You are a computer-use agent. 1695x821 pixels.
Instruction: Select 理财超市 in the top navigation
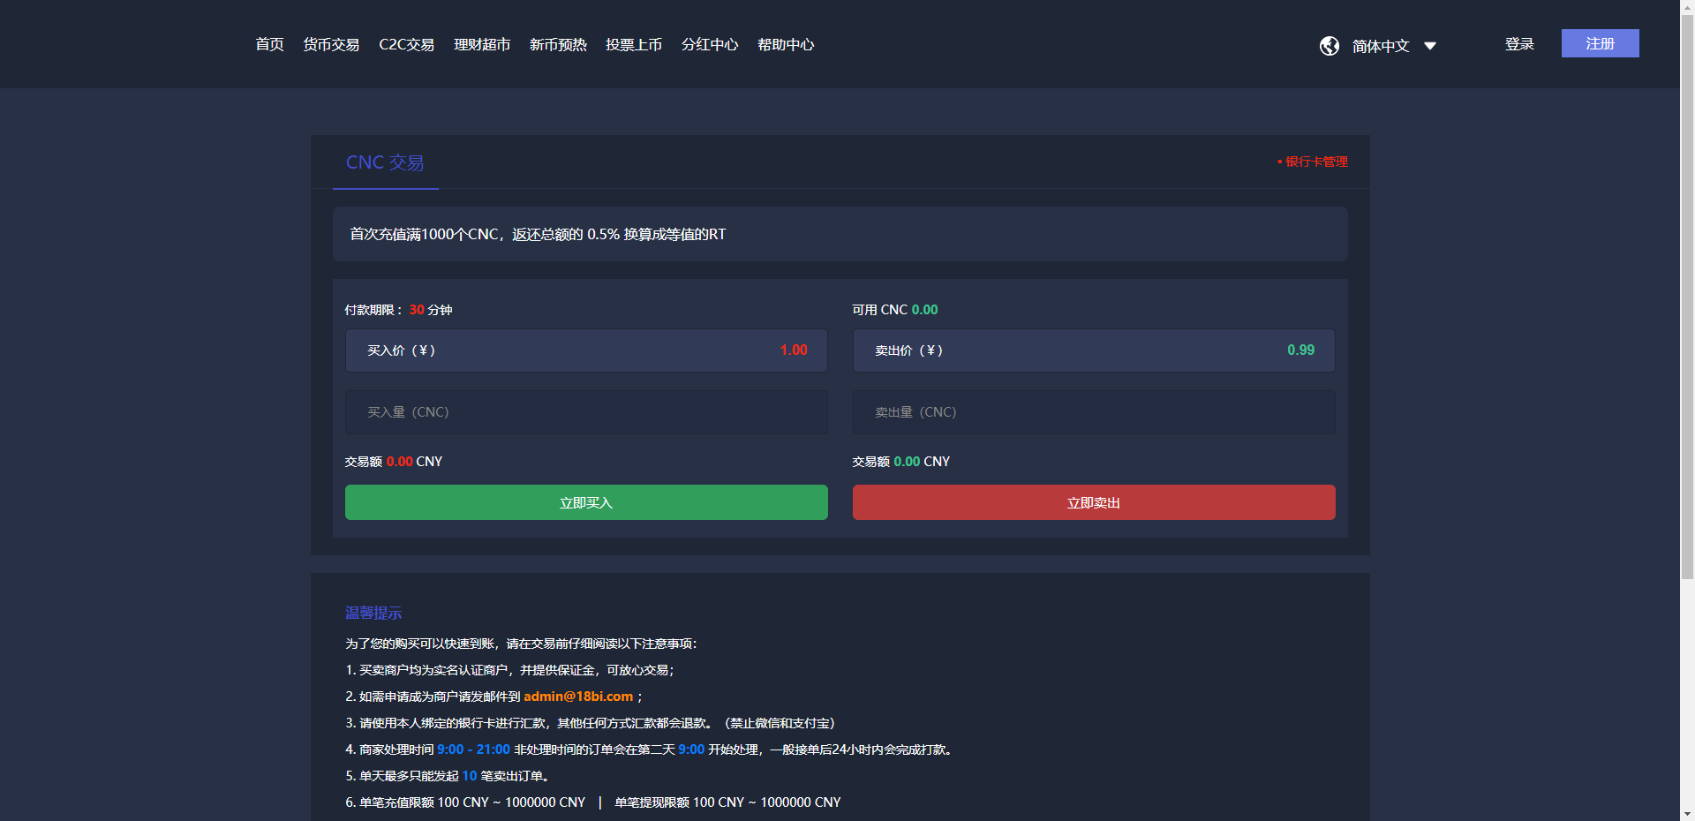pos(482,44)
